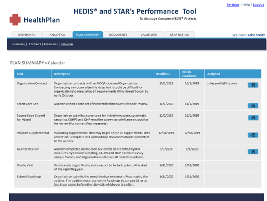The height and width of the screenshot is (201, 267).
Task: Click assign icon for Auditor Review row
Action: (x=253, y=151)
